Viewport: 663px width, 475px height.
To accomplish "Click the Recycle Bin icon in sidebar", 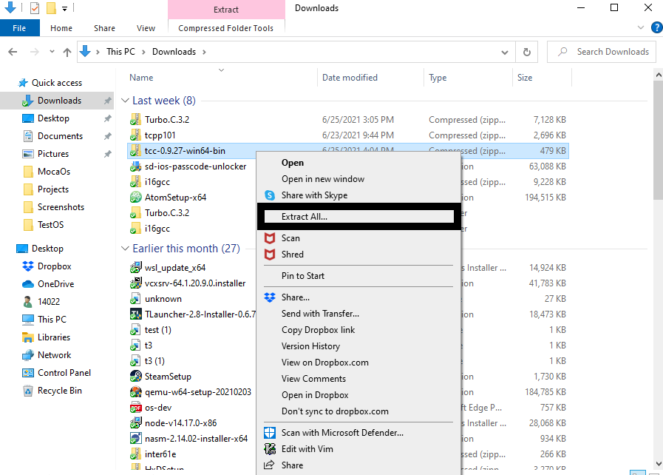I will tap(28, 391).
